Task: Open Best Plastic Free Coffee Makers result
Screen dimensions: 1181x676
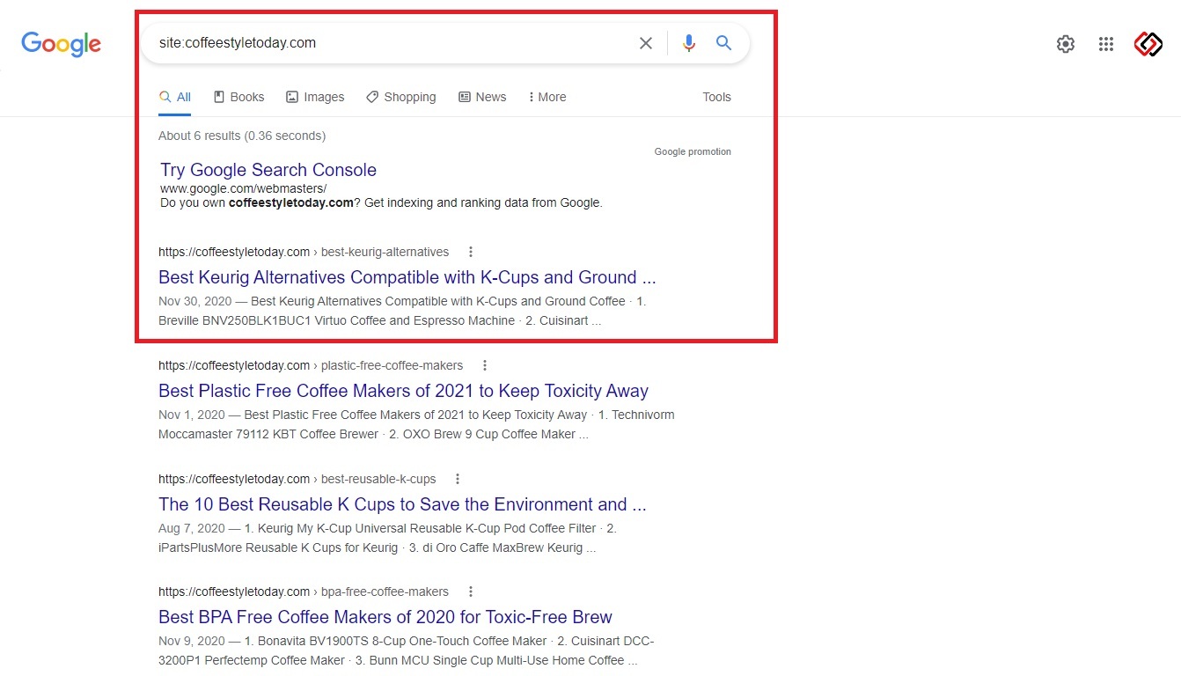Action: [403, 391]
